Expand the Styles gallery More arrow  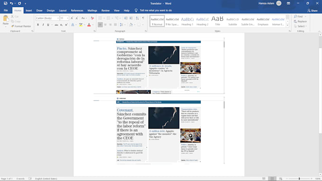[287, 26]
